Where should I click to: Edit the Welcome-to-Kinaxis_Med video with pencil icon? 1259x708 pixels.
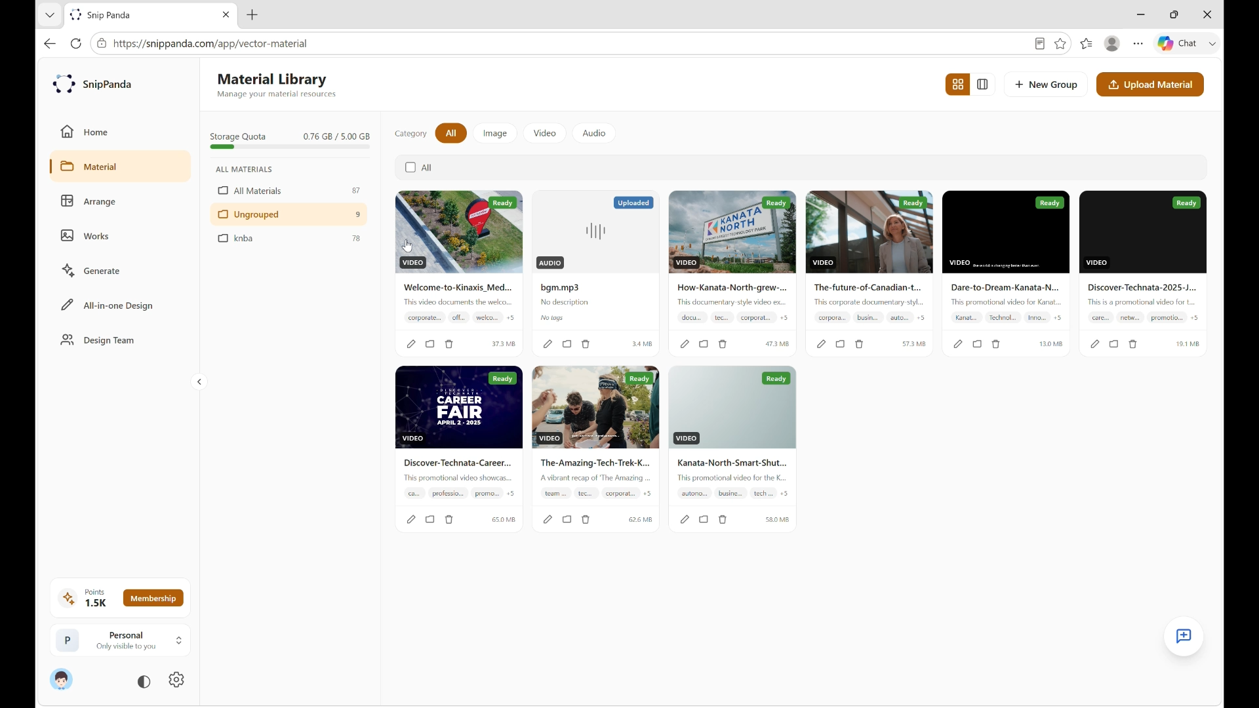(411, 344)
